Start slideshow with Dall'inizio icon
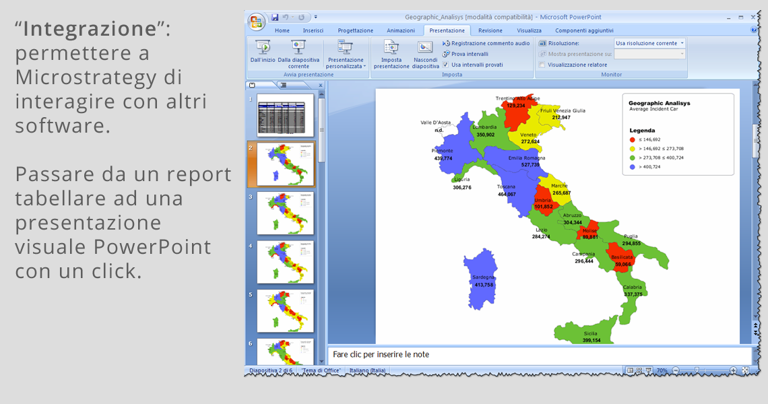Image resolution: width=768 pixels, height=404 pixels. coord(263,47)
